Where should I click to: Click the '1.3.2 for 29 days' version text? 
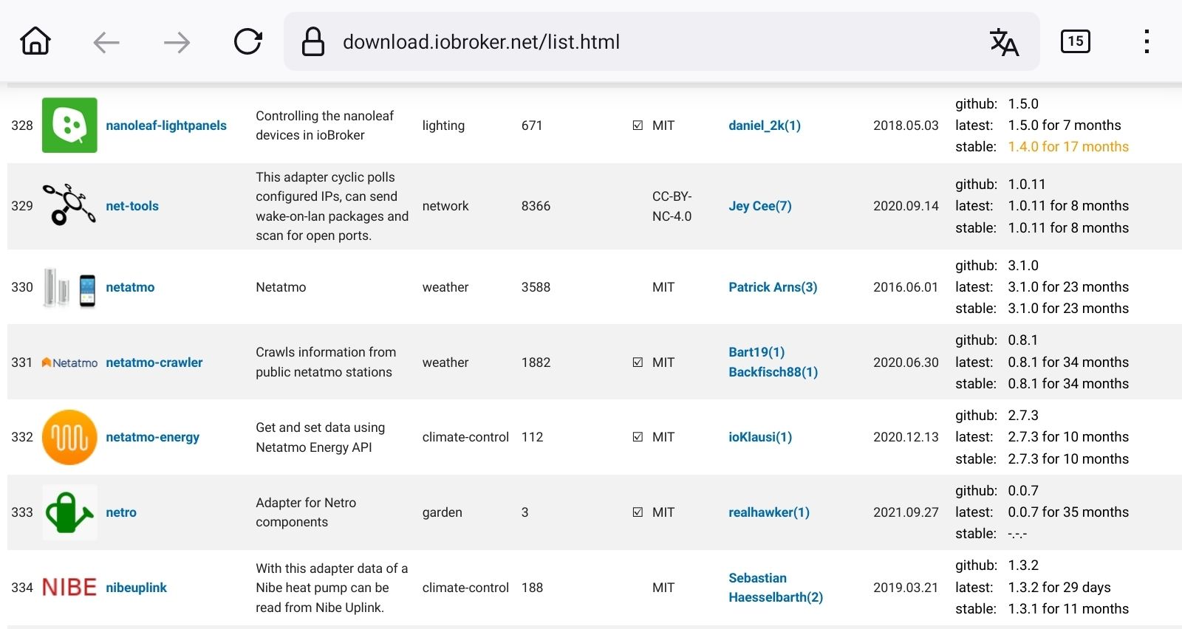pos(1059,588)
